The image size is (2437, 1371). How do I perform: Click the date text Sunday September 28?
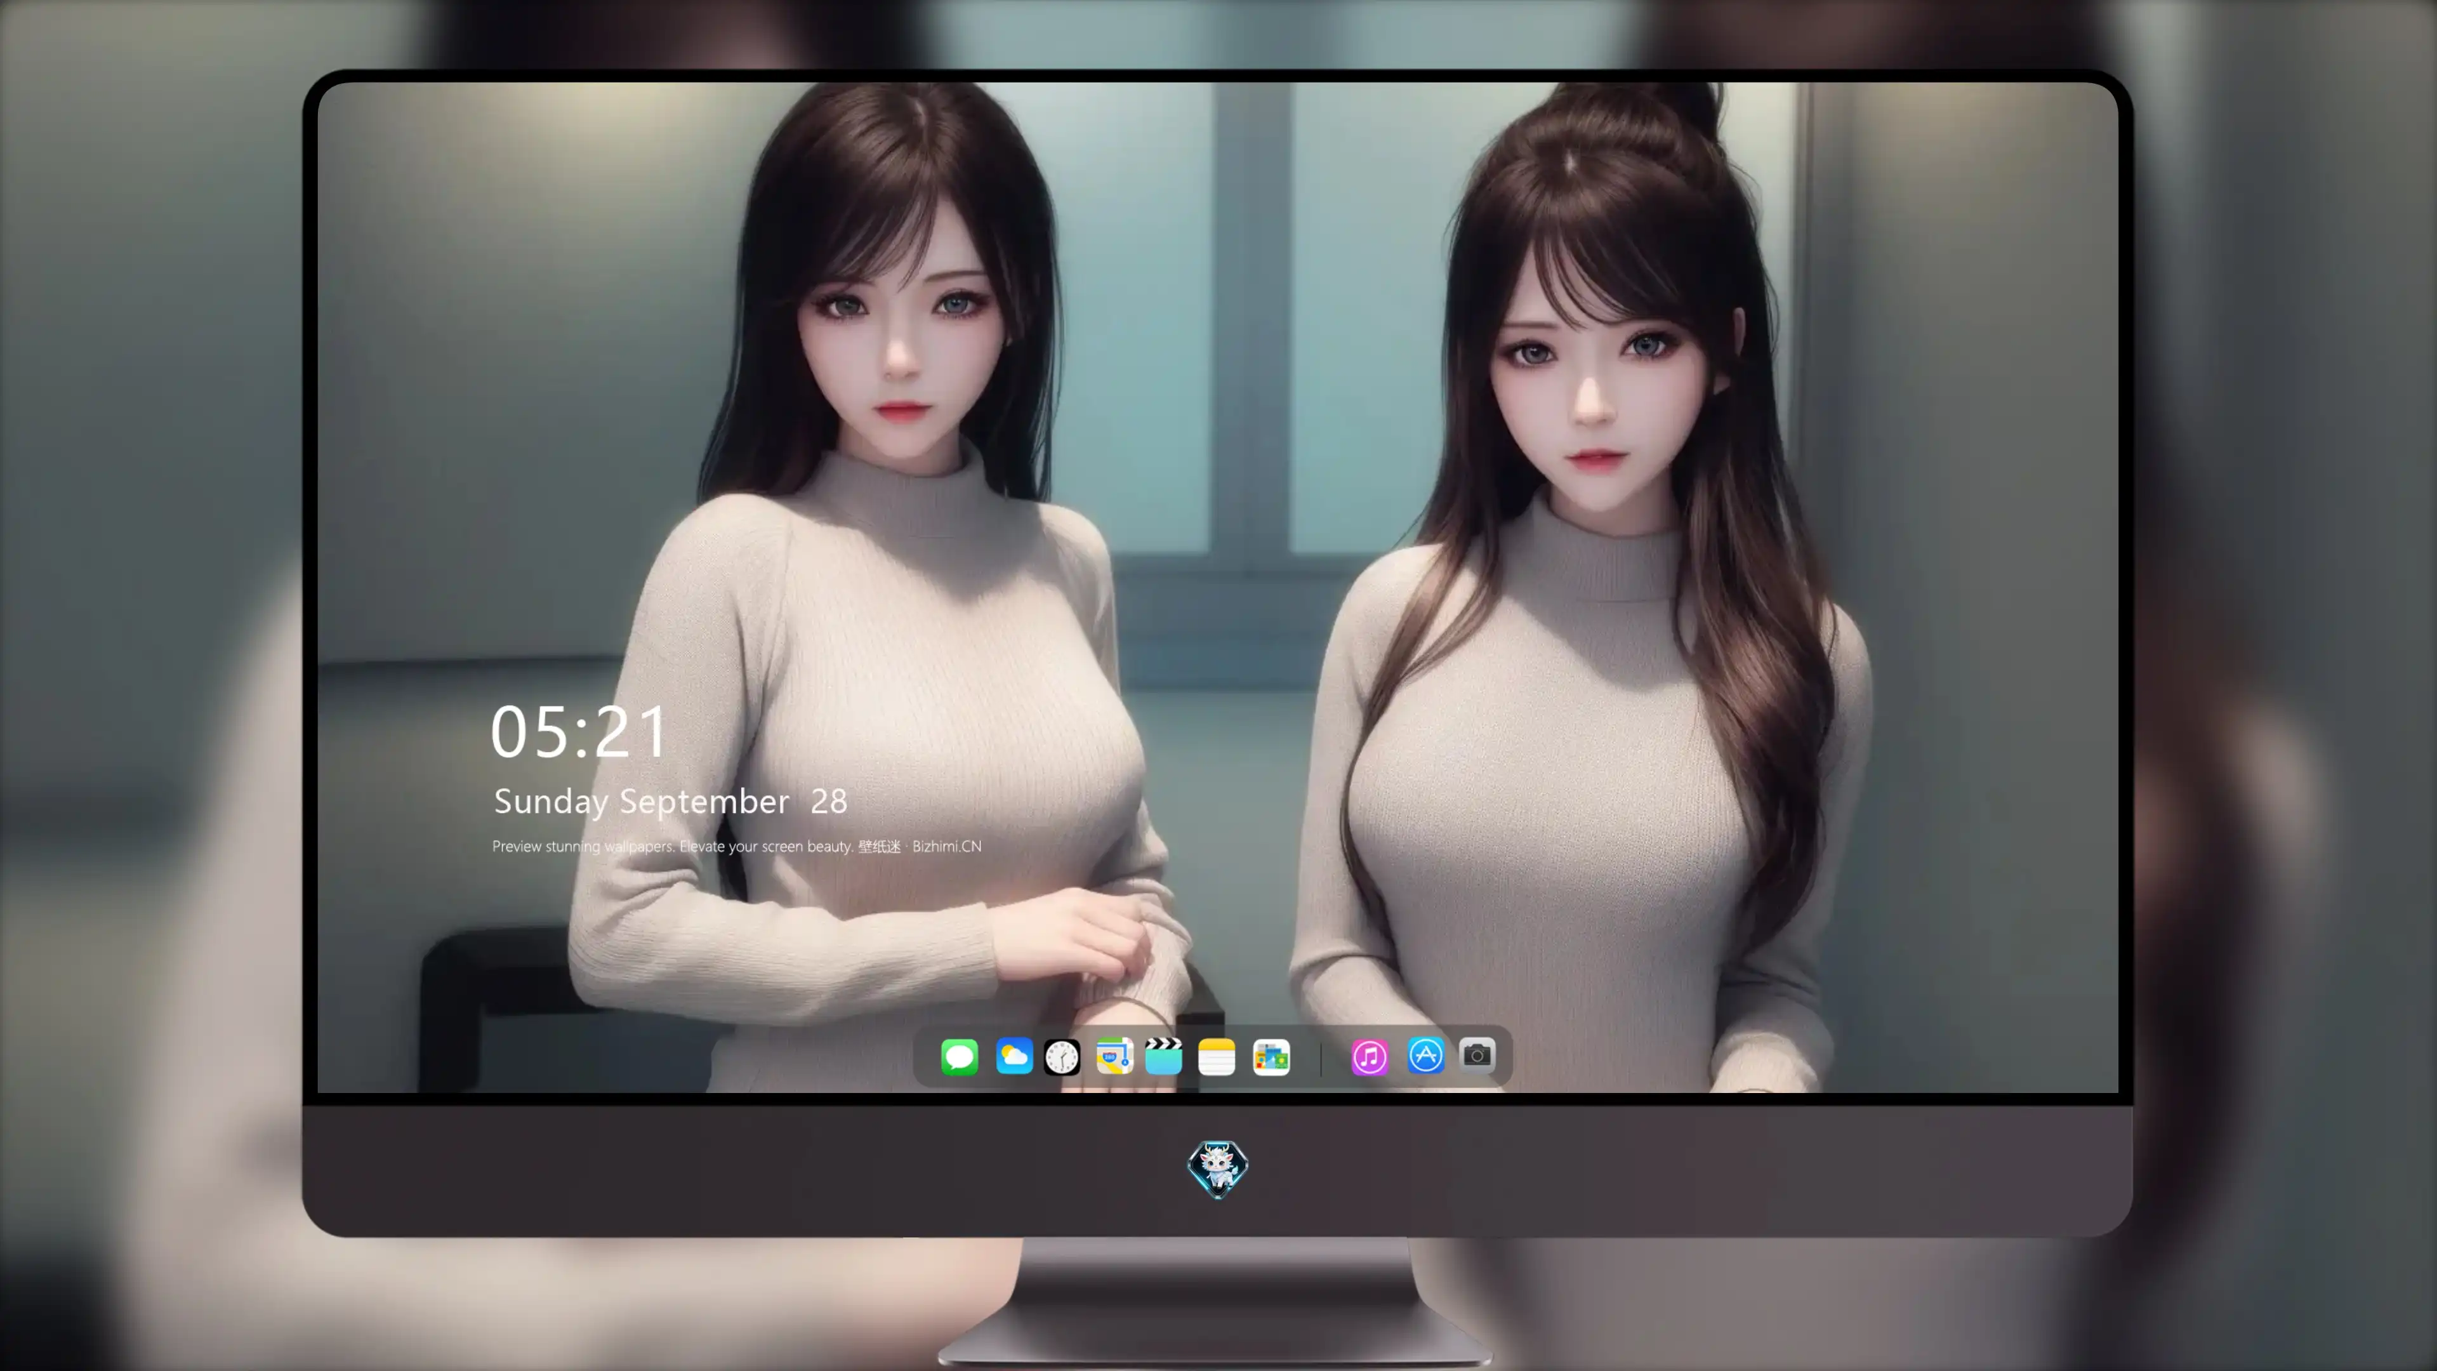(x=671, y=802)
